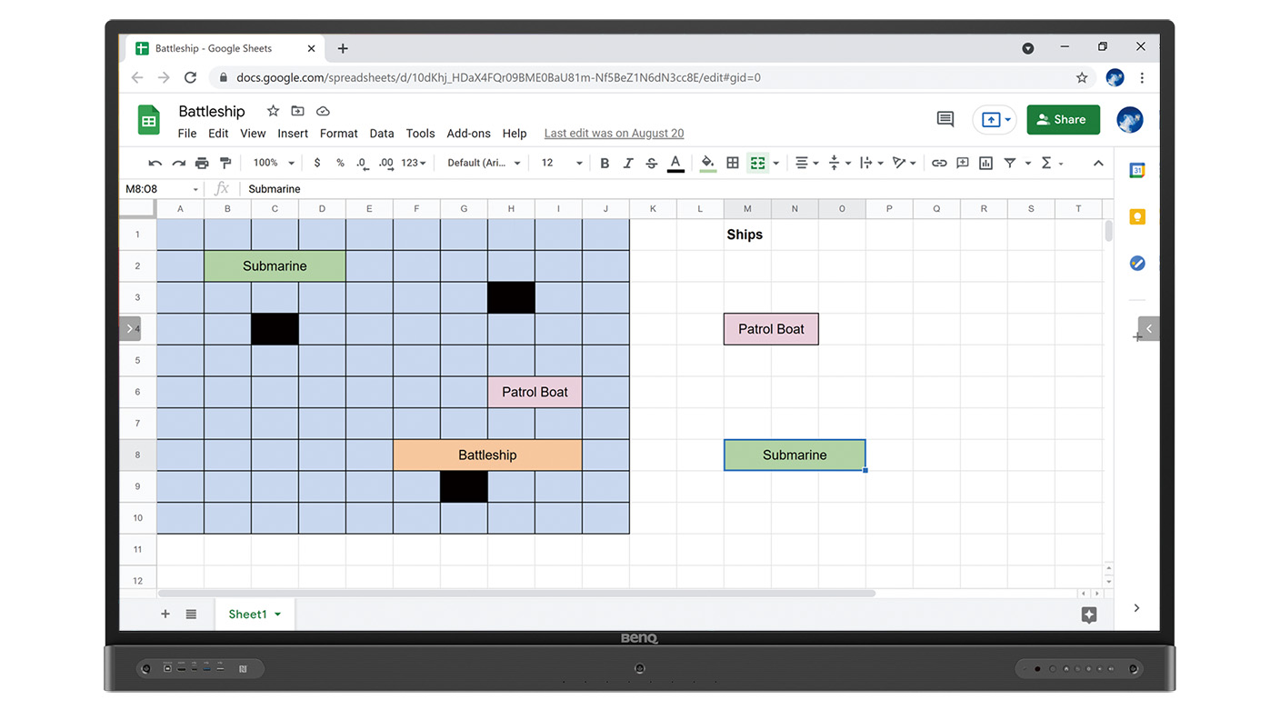Open the Sheet1 tab menu
Viewport: 1280px width, 720px height.
277,615
